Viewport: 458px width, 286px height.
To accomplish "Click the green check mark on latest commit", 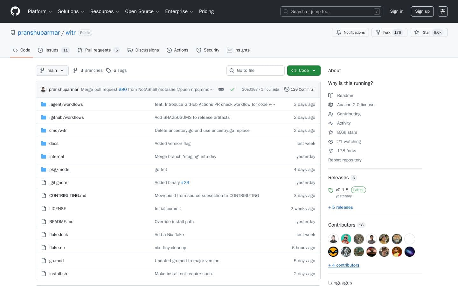I will pos(232,89).
